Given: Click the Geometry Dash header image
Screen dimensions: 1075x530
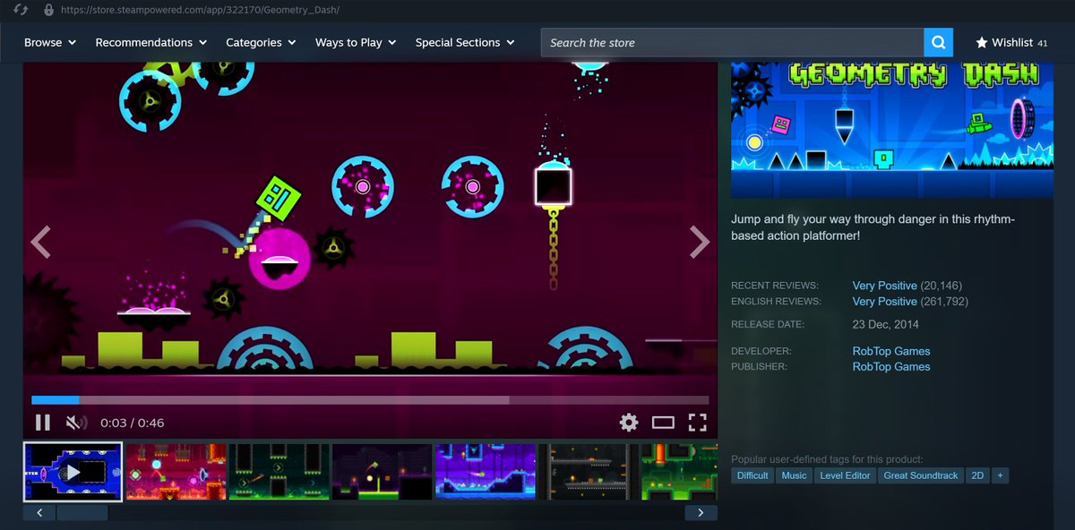Looking at the screenshot, I should point(892,129).
